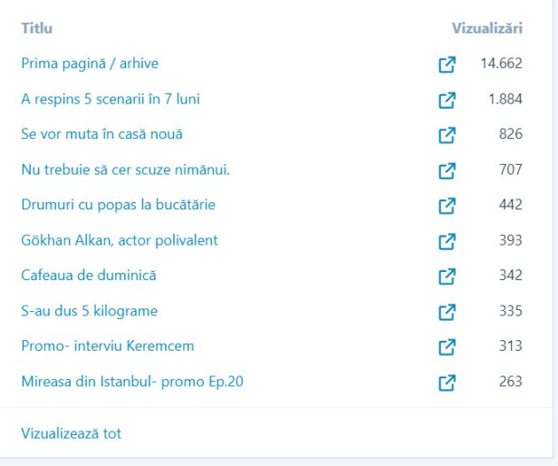The image size is (558, 466).
Task: Open Nu trebuie să cer scuze nimănui post
Action: [x=125, y=170]
